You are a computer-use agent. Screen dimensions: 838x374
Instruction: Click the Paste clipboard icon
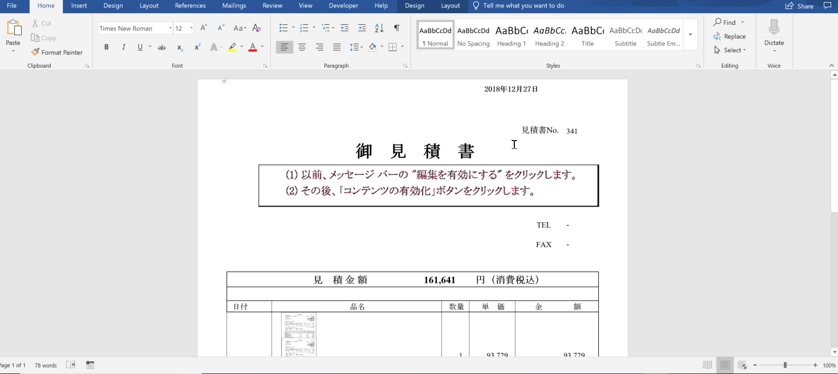[x=13, y=28]
